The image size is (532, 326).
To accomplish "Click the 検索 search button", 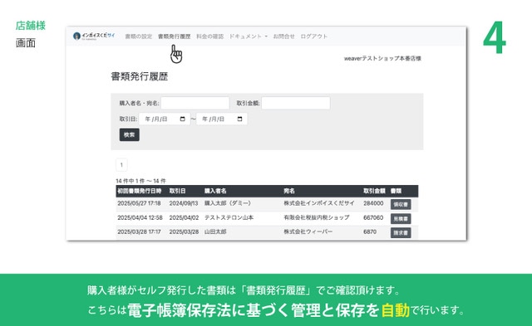I will click(130, 134).
